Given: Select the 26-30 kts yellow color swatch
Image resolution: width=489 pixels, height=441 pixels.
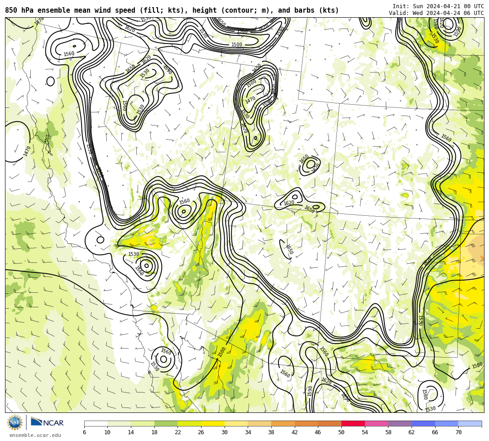Looking at the screenshot, I should [x=213, y=423].
